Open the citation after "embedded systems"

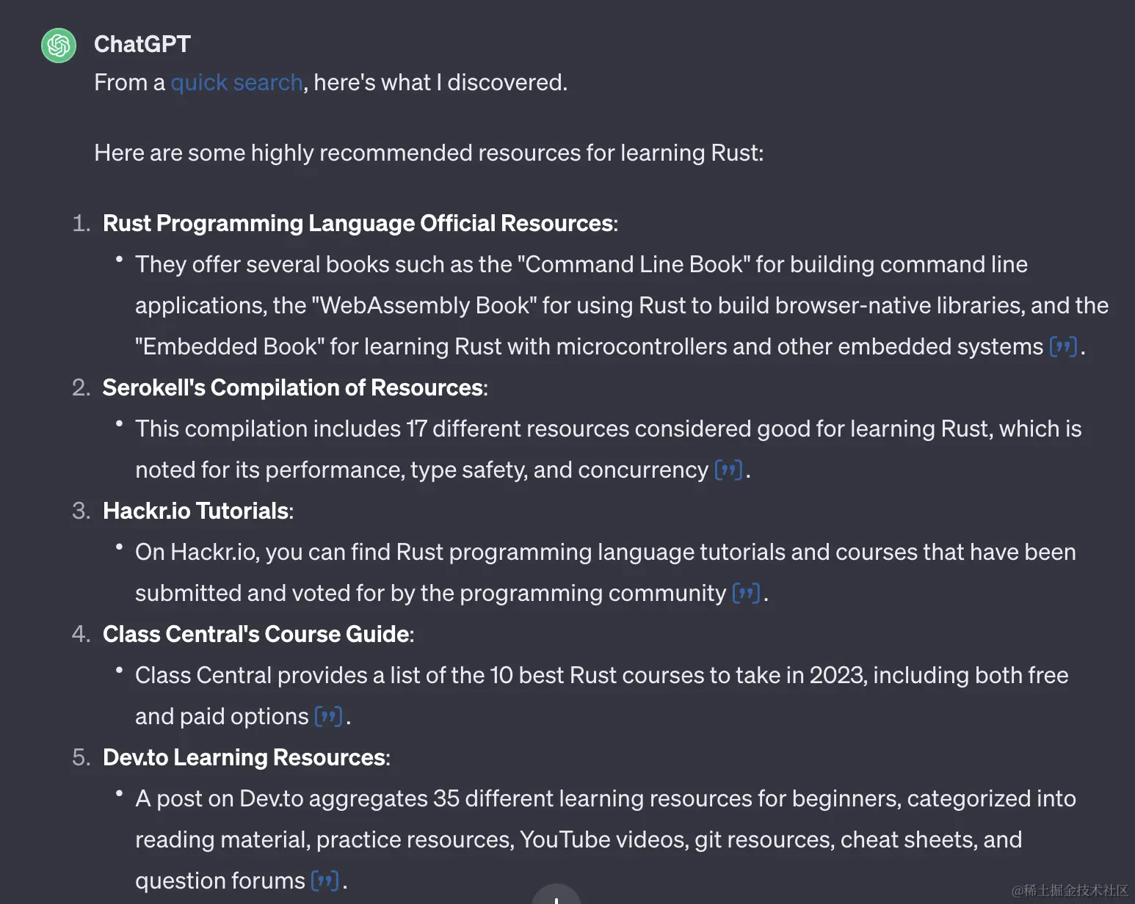[1063, 346]
